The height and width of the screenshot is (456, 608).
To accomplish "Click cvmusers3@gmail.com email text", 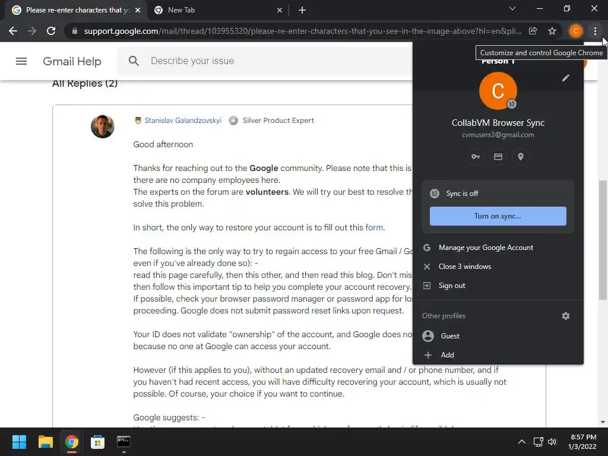I will pyautogui.click(x=498, y=135).
